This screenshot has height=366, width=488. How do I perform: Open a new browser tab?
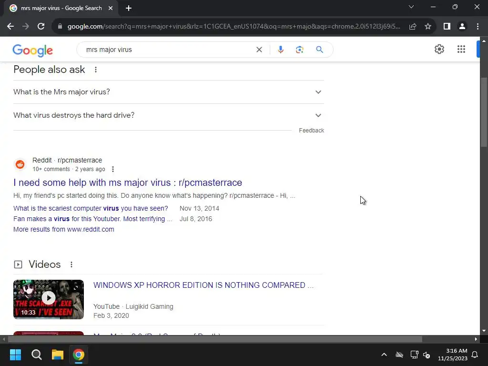[x=129, y=8]
